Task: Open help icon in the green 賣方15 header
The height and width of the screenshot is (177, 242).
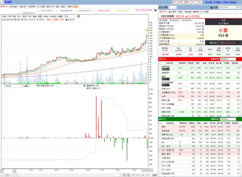Action: [x=209, y=119]
